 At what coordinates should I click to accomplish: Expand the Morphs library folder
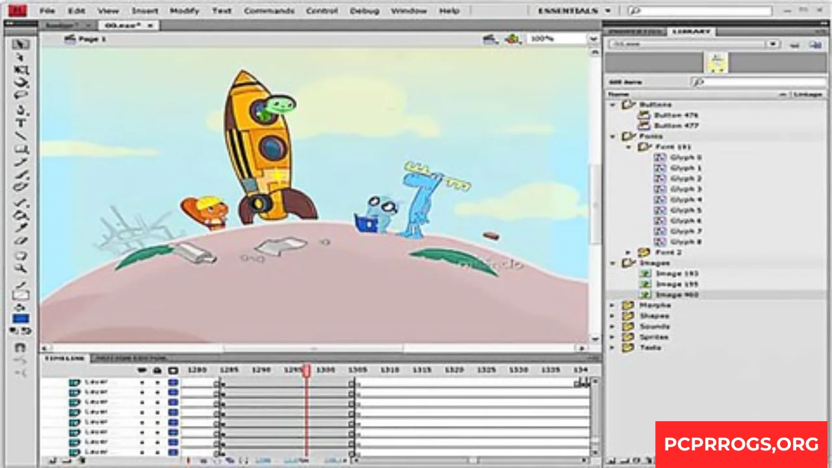click(612, 305)
